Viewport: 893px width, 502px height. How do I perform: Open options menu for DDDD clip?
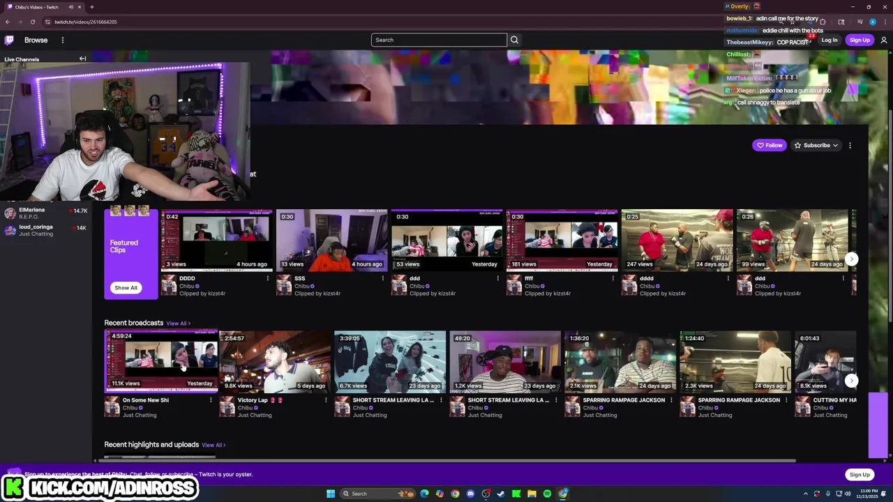pos(267,278)
